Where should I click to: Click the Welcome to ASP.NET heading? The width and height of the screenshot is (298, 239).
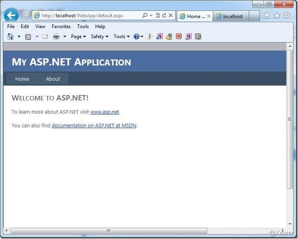coord(50,98)
